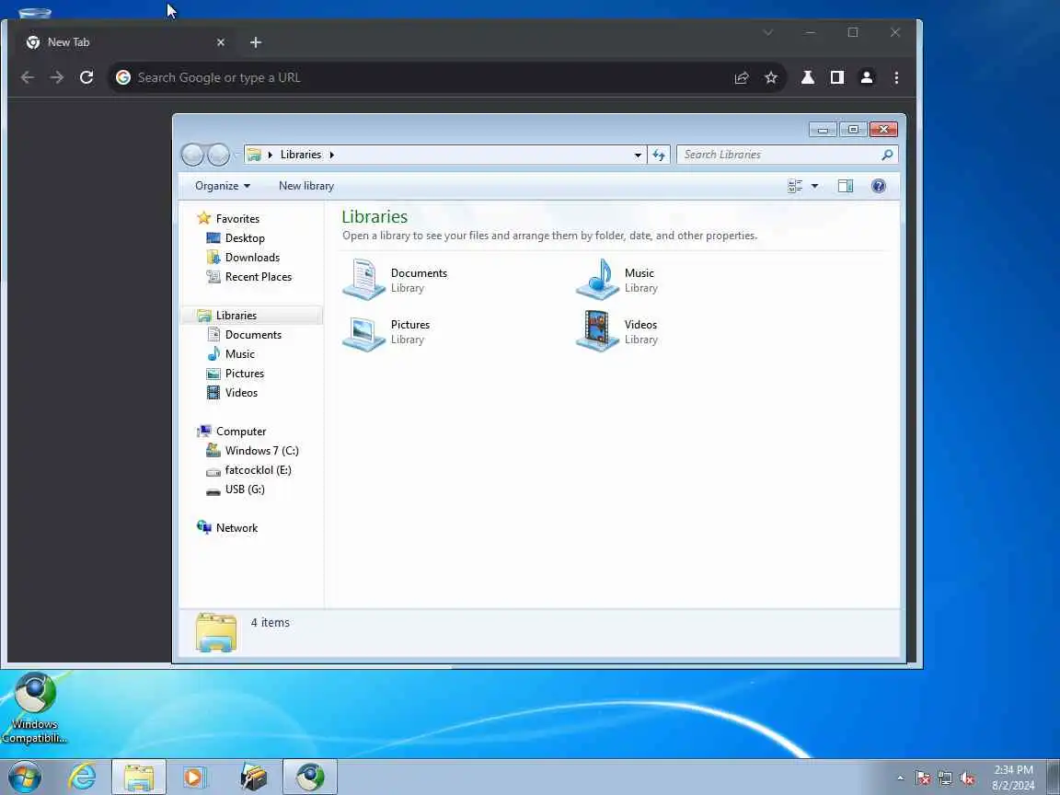Click the toolbox app icon on the taskbar
Viewport: 1060px width, 795px height.
254,777
